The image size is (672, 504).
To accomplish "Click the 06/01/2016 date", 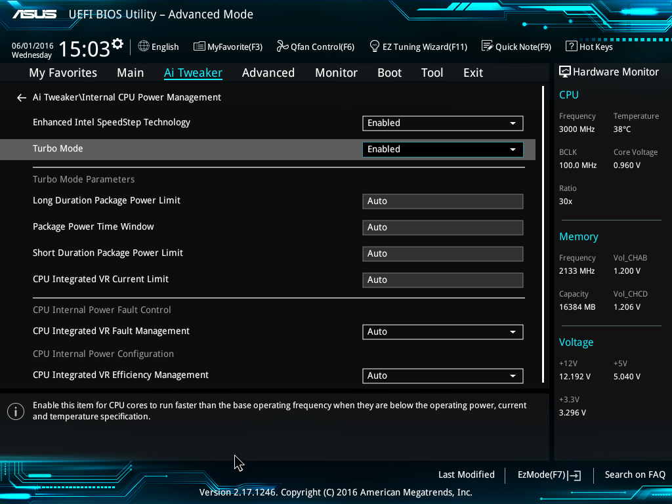I will pos(33,46).
